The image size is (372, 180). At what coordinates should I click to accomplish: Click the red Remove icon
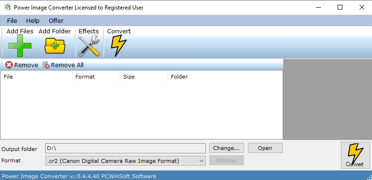(x=9, y=65)
